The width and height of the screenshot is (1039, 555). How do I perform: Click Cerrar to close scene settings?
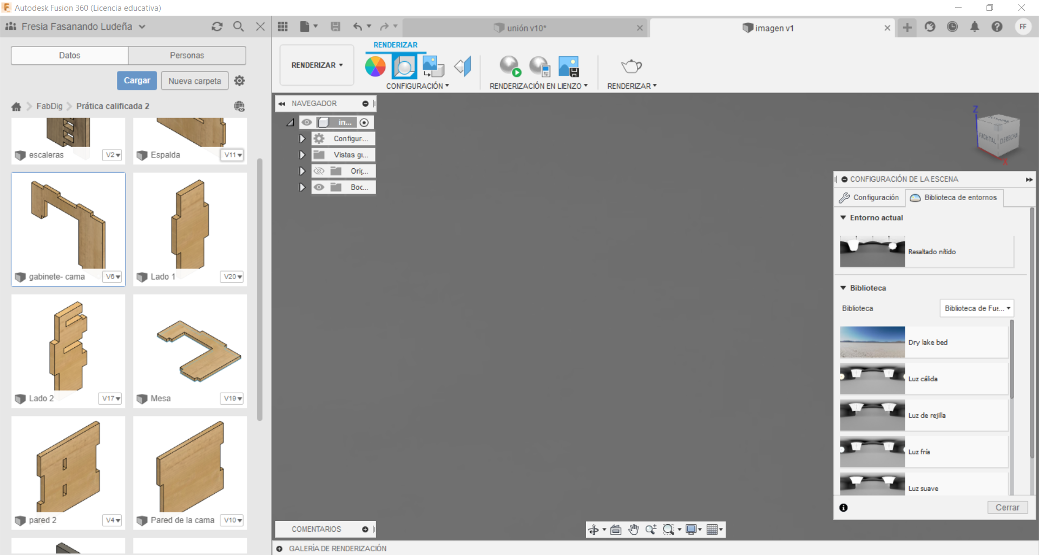tap(1008, 507)
